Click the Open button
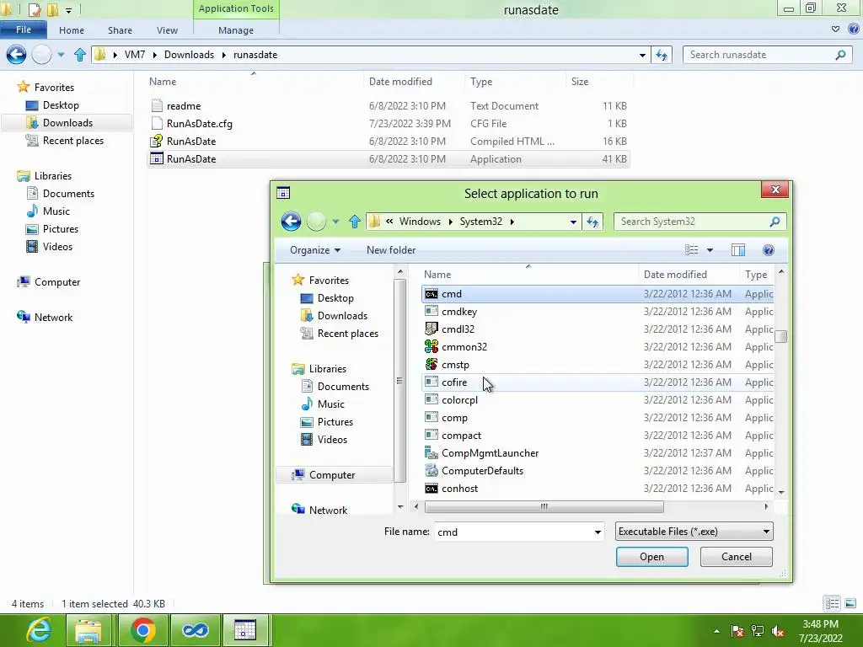This screenshot has width=863, height=647. coord(651,557)
